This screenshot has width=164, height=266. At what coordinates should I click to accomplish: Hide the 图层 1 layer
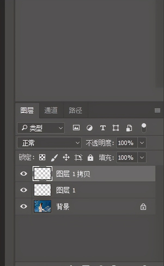pyautogui.click(x=24, y=190)
